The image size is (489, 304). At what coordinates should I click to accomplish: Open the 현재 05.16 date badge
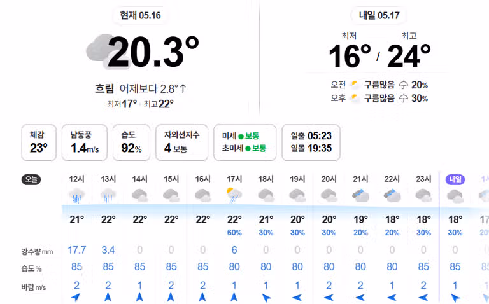pos(140,15)
